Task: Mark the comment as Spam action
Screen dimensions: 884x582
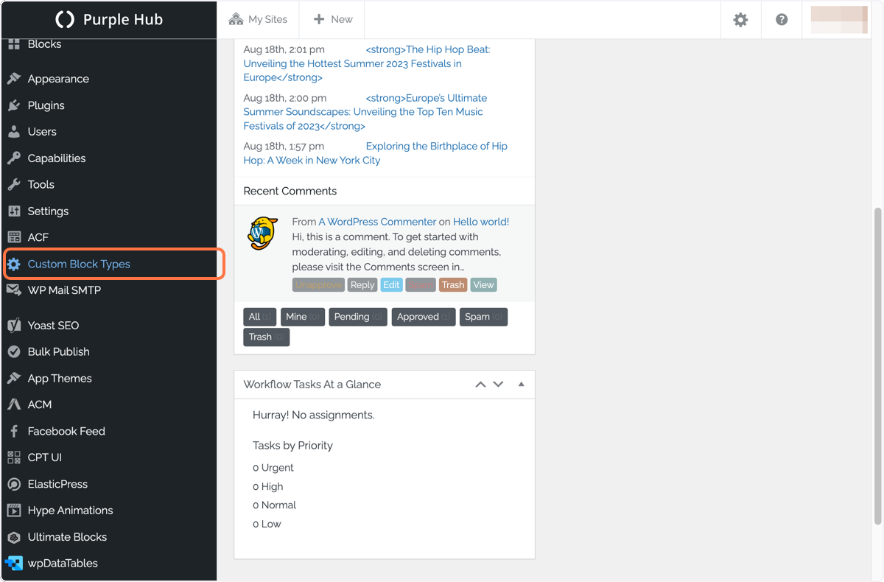Action: pos(421,285)
